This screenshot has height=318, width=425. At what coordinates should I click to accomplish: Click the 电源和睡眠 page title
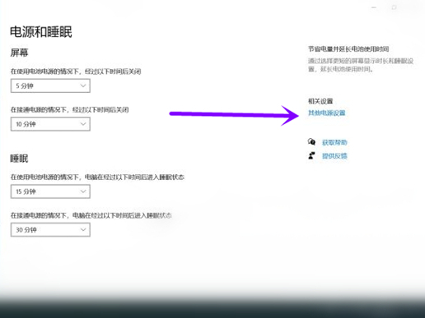[x=41, y=32]
